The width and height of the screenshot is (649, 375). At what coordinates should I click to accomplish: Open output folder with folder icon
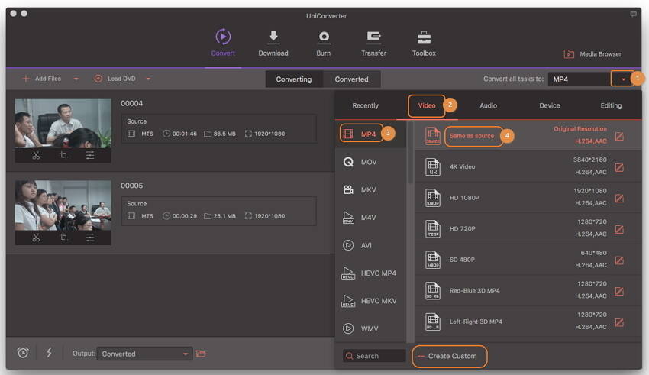coord(201,354)
